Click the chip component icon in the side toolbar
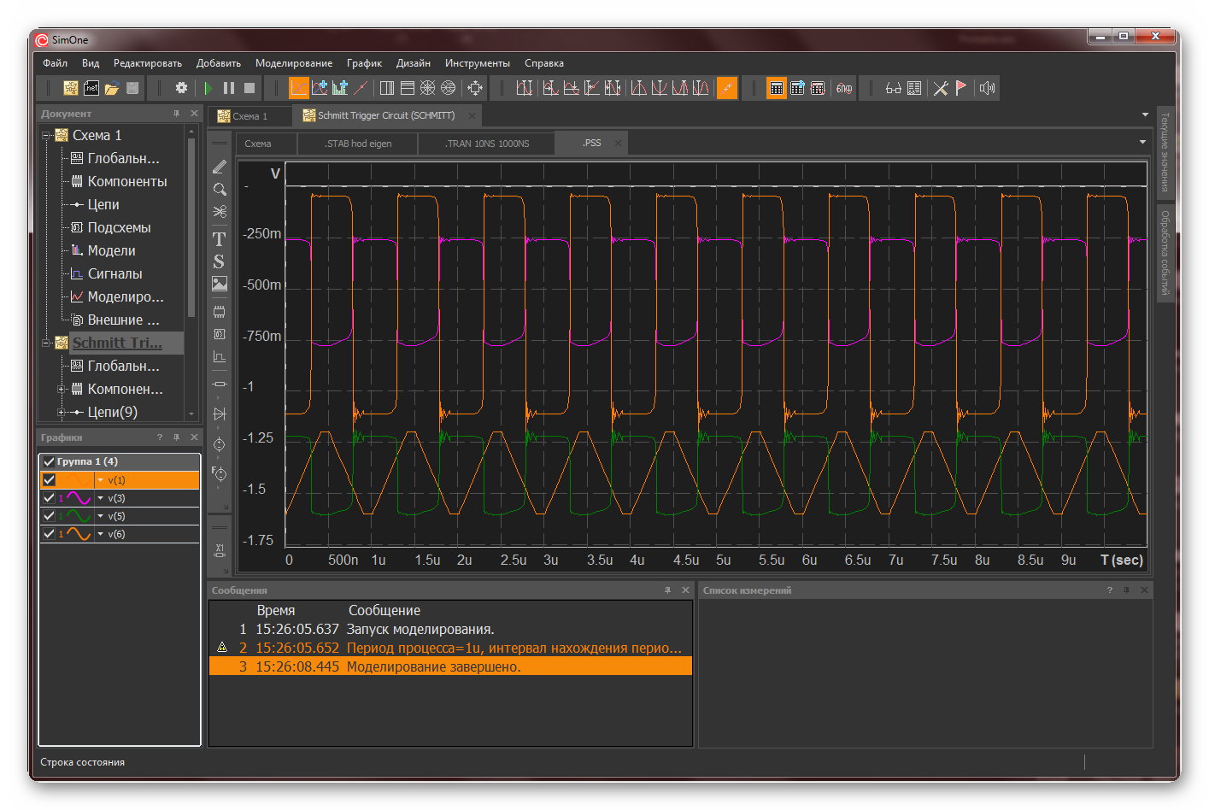 click(x=220, y=311)
